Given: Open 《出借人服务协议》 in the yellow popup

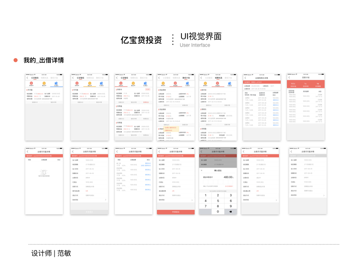Looking at the screenshot, I should click(170, 128).
